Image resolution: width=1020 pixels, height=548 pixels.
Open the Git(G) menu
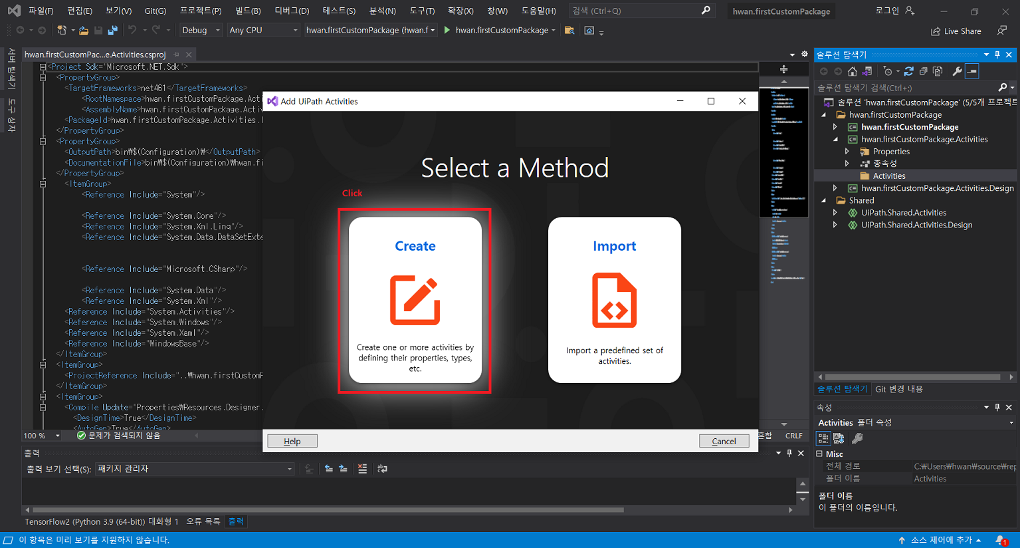pos(155,11)
